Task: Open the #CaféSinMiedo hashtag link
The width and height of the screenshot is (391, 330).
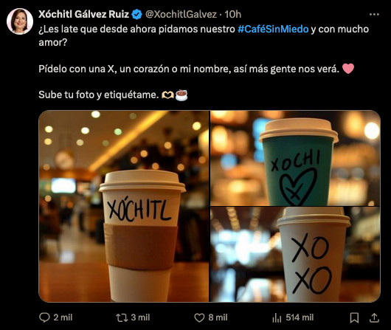Action: click(x=273, y=30)
